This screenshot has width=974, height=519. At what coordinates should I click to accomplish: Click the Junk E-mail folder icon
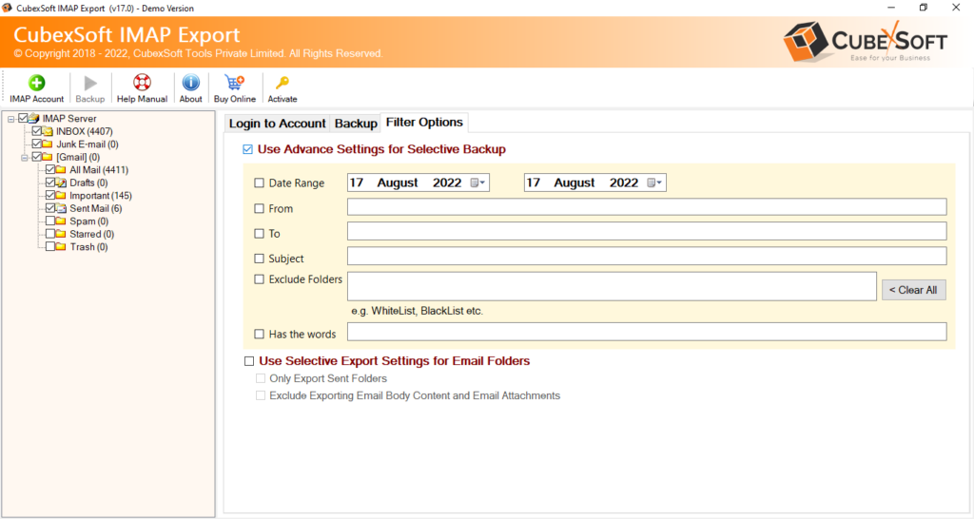coord(48,144)
